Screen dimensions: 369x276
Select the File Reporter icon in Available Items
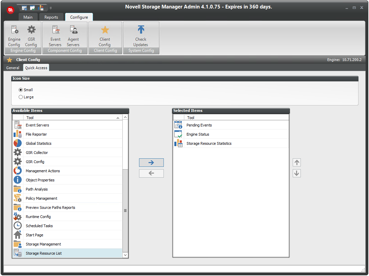click(x=18, y=134)
